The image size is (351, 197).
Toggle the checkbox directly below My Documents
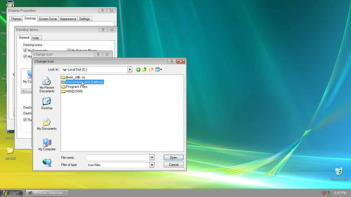(x=25, y=57)
